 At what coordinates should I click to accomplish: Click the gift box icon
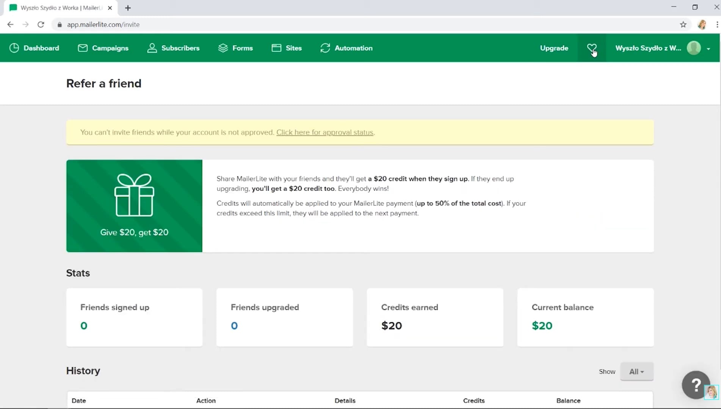click(x=134, y=195)
